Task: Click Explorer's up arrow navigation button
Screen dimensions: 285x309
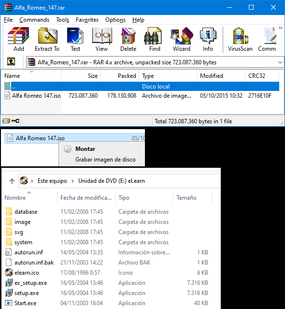Action: (12, 181)
